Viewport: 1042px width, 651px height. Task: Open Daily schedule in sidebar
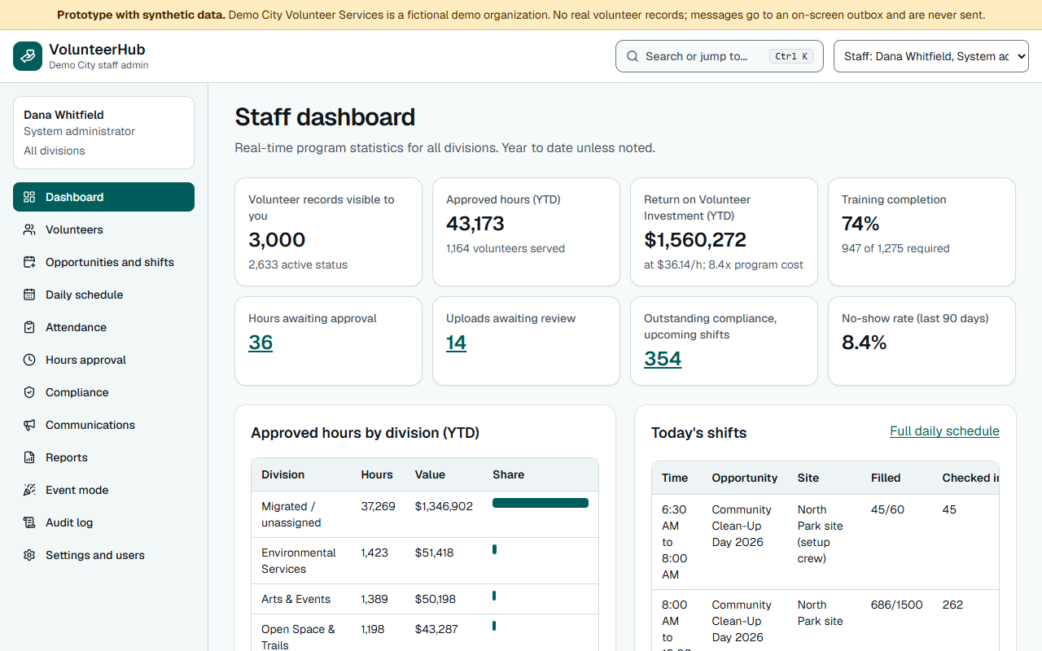(103, 295)
